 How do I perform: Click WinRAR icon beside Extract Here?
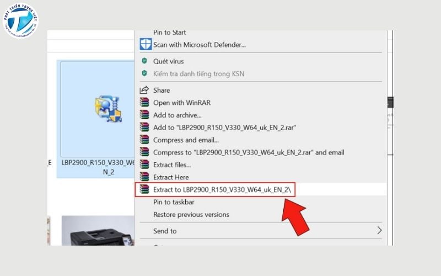[x=144, y=177]
